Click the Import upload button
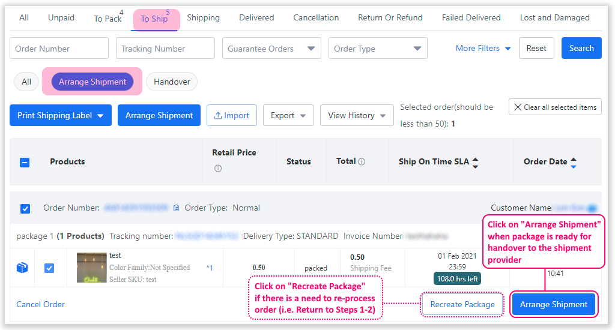Image resolution: width=615 pixels, height=330 pixels. pyautogui.click(x=232, y=115)
